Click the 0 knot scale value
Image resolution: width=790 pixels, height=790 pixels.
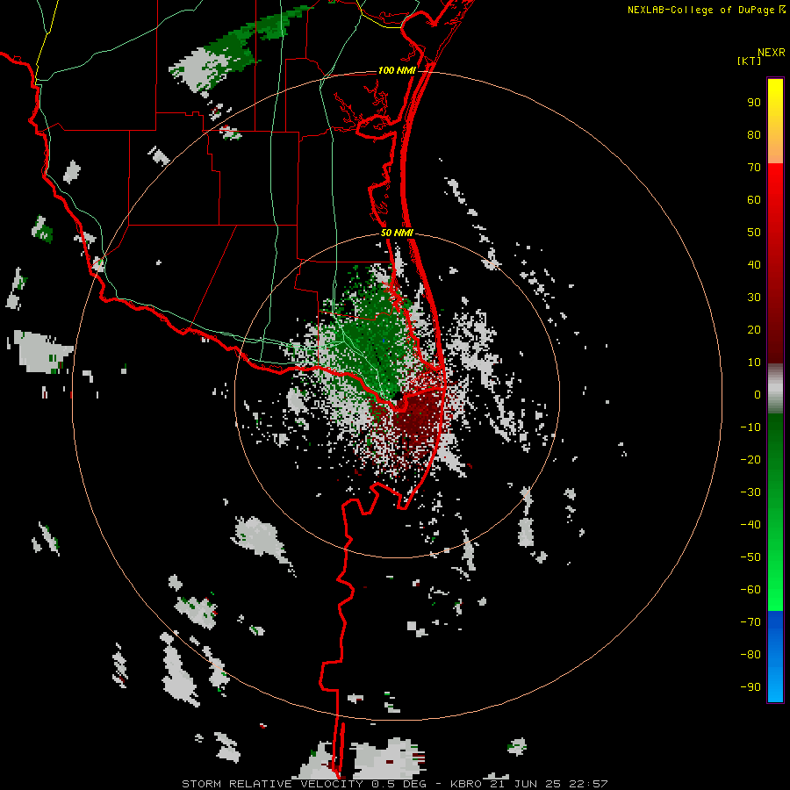(758, 394)
